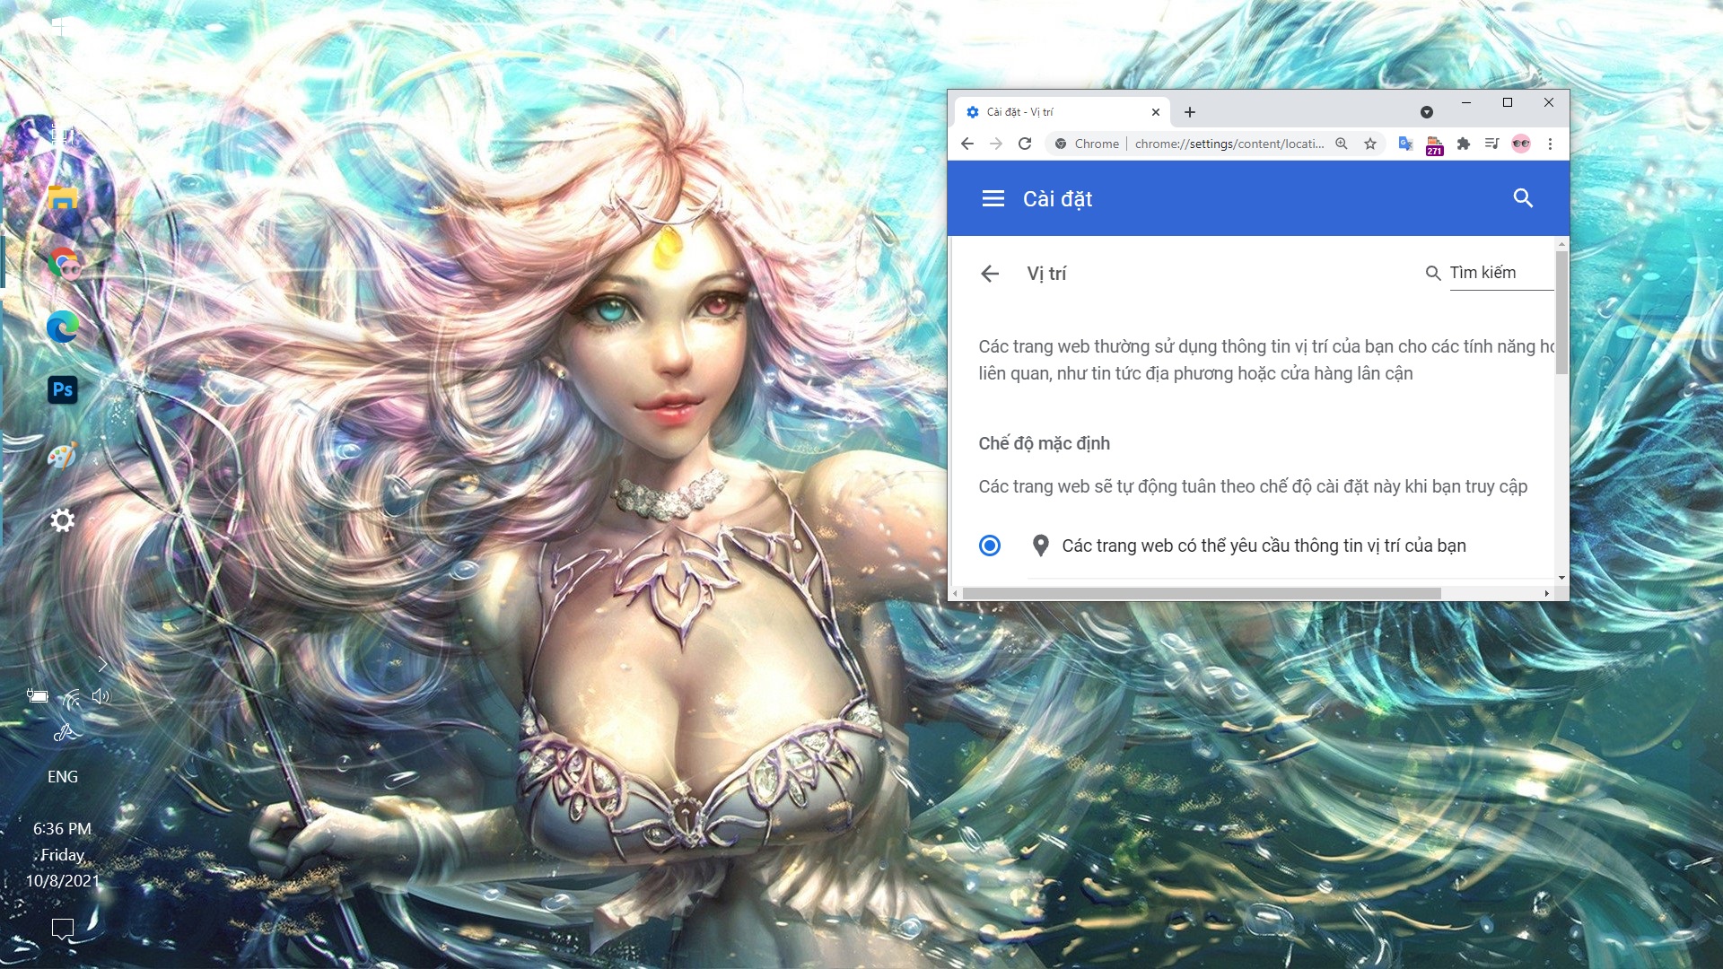Select the Cài đặt - Vị trí tab
The width and height of the screenshot is (1723, 969).
click(1062, 112)
